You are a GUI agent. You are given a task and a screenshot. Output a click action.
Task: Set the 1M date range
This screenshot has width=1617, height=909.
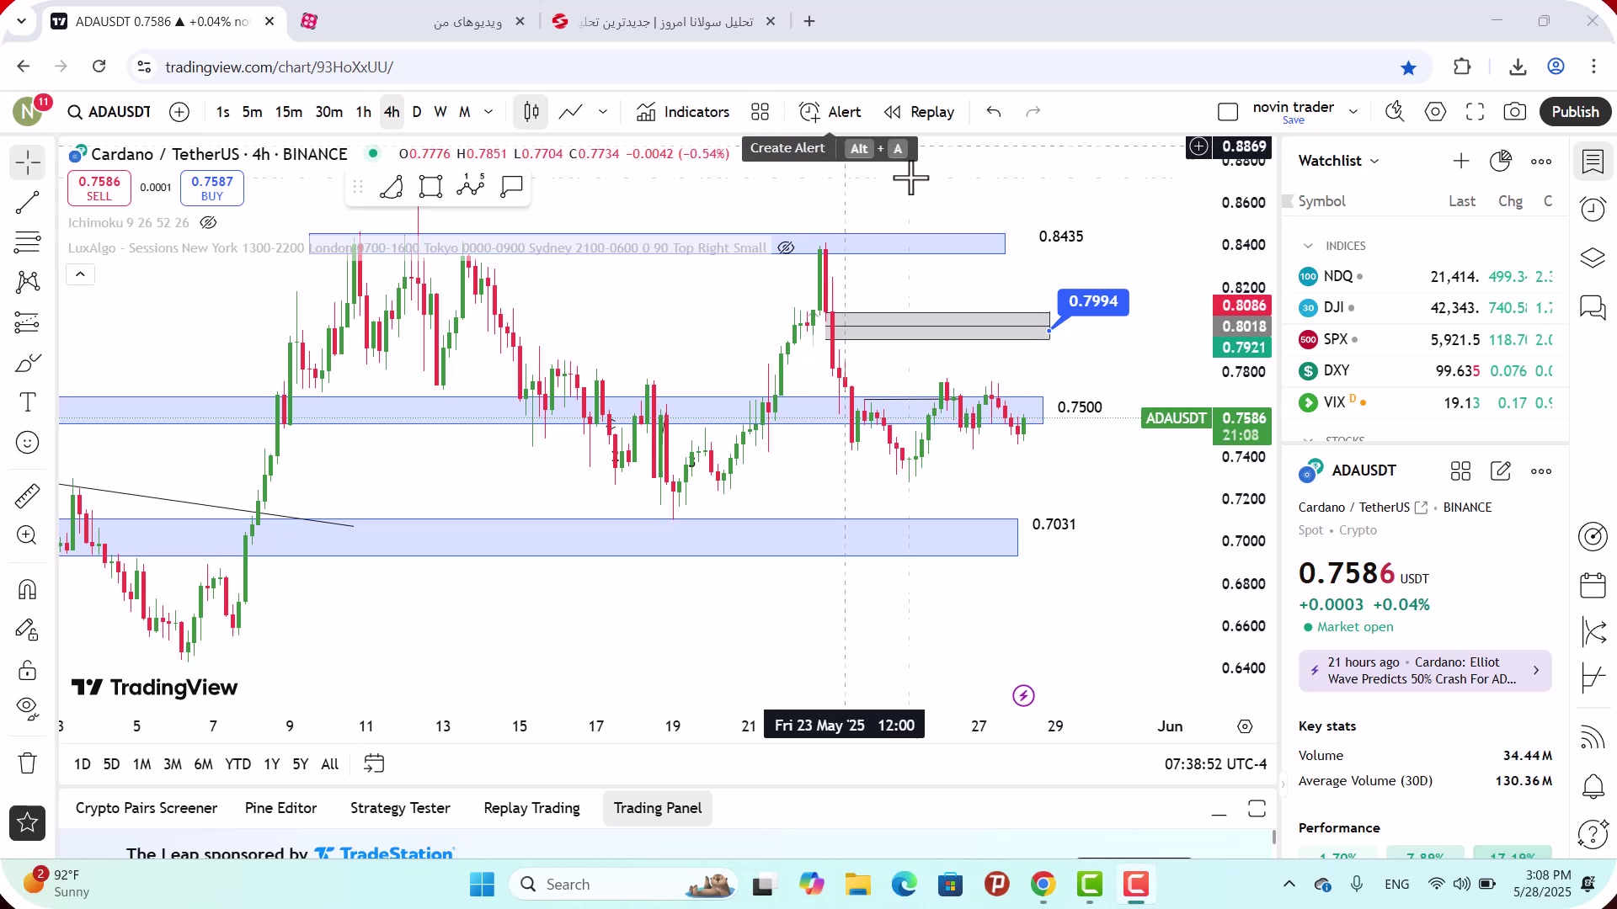[141, 764]
